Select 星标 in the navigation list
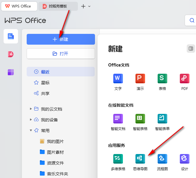 pos(61,83)
